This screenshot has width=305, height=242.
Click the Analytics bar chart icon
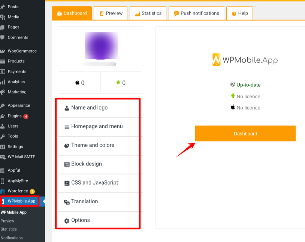pyautogui.click(x=3, y=82)
